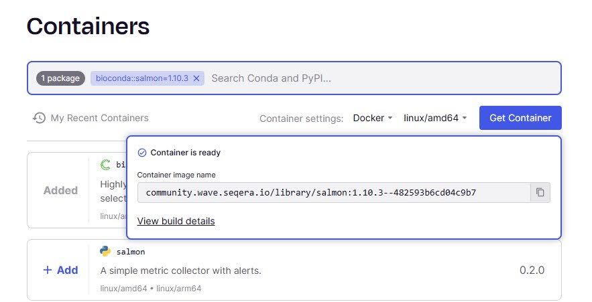Screen dimensions: 592x302
Task: Add the salmon PyPI package
Action: pos(60,270)
